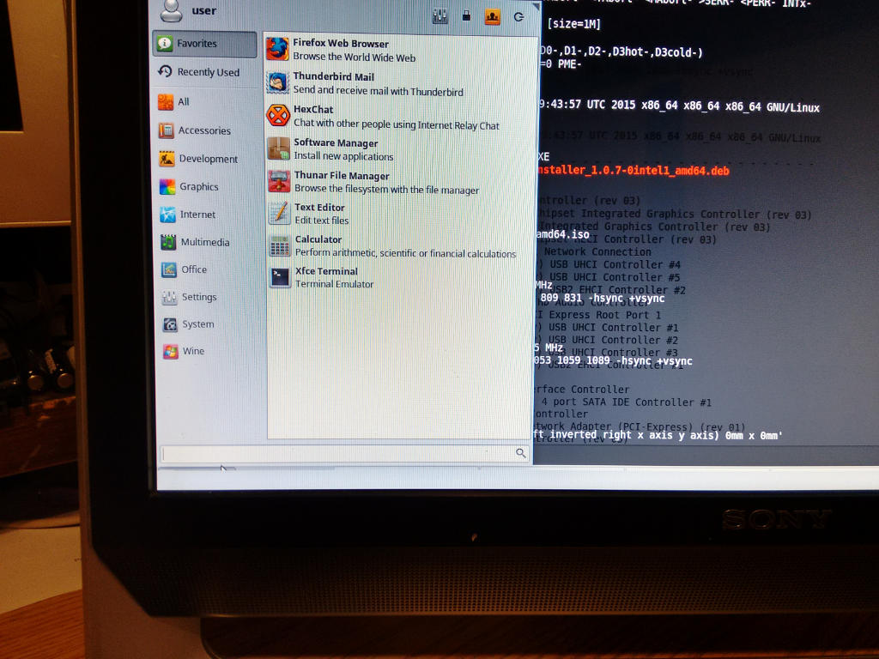Show Recently Used applications
879x659 pixels.
pos(204,73)
